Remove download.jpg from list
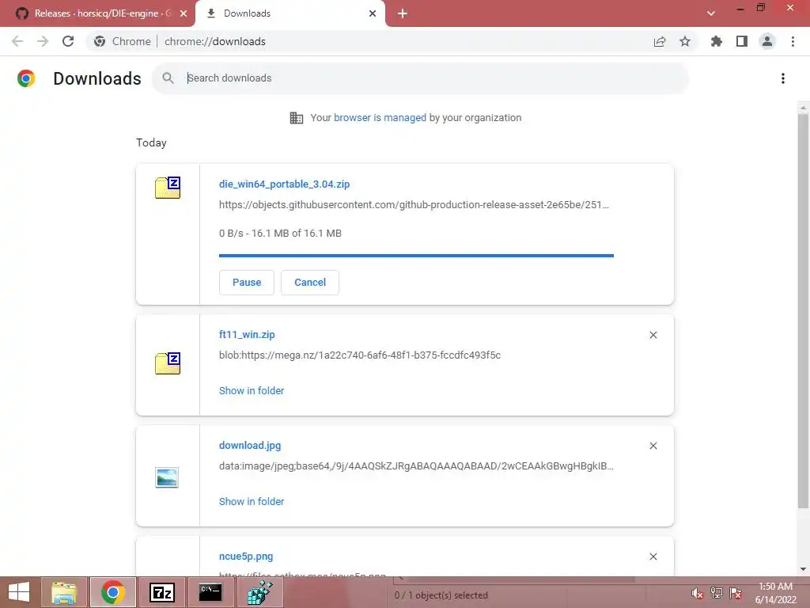This screenshot has width=810, height=608. click(x=653, y=446)
